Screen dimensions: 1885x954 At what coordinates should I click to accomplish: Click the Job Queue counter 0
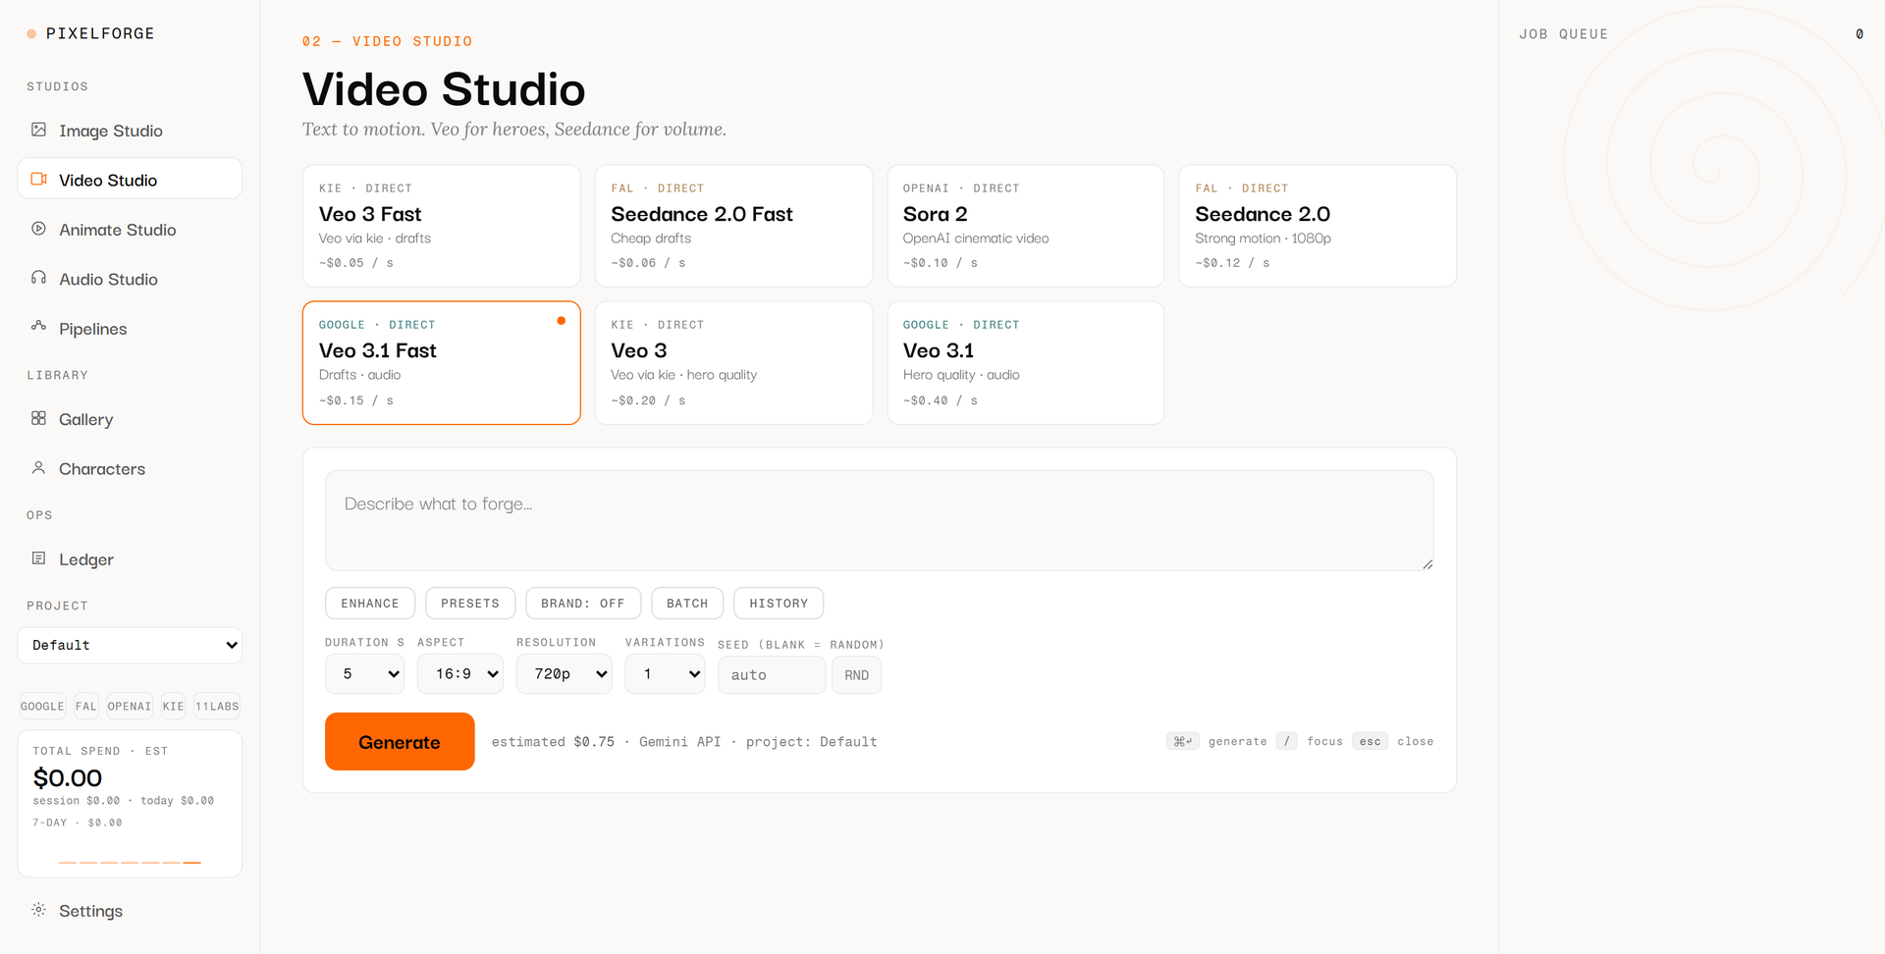pos(1859,34)
